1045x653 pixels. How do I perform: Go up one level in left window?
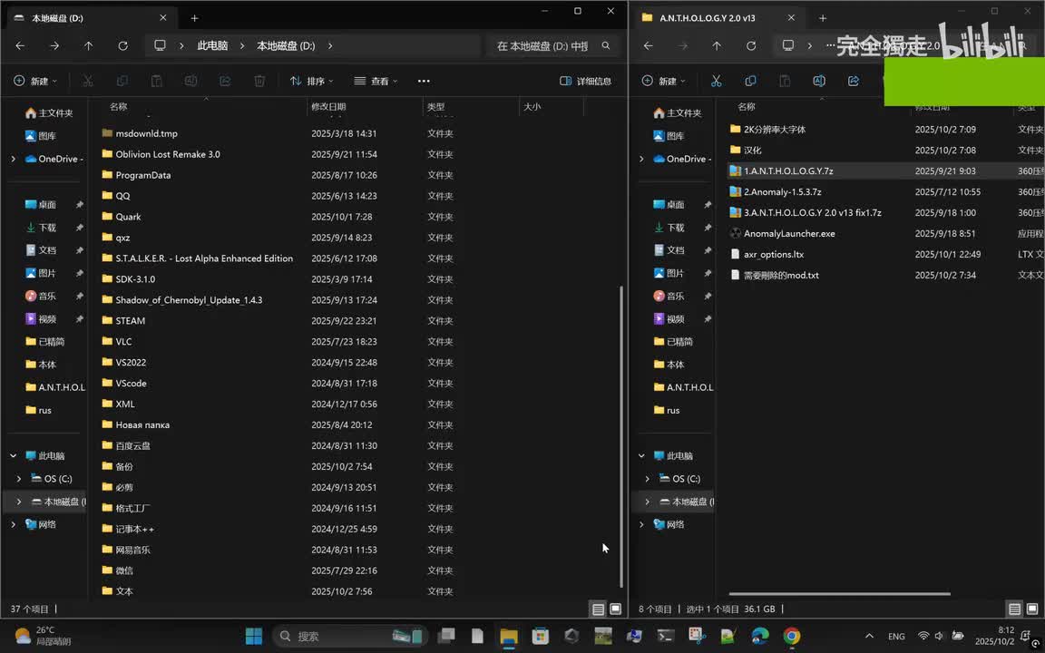pyautogui.click(x=89, y=45)
